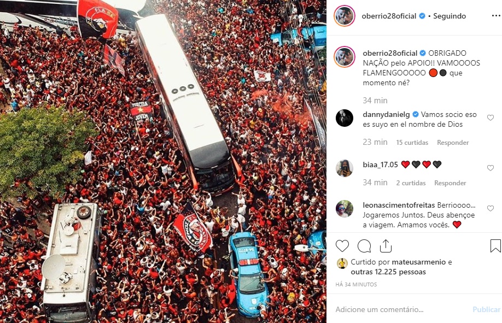The width and height of the screenshot is (502, 323).
Task: Open oberrio28oficial profile picture in header
Action: pyautogui.click(x=345, y=16)
